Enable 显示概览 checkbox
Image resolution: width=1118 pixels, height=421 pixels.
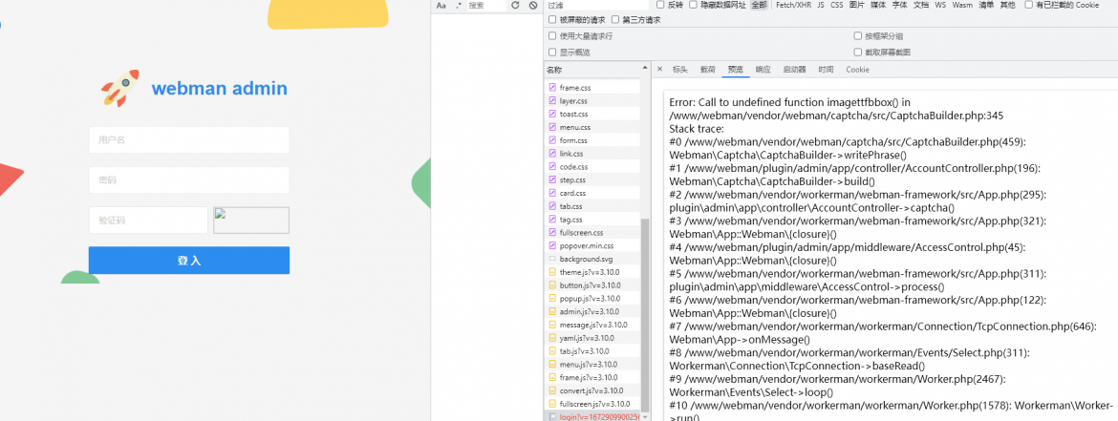(552, 52)
